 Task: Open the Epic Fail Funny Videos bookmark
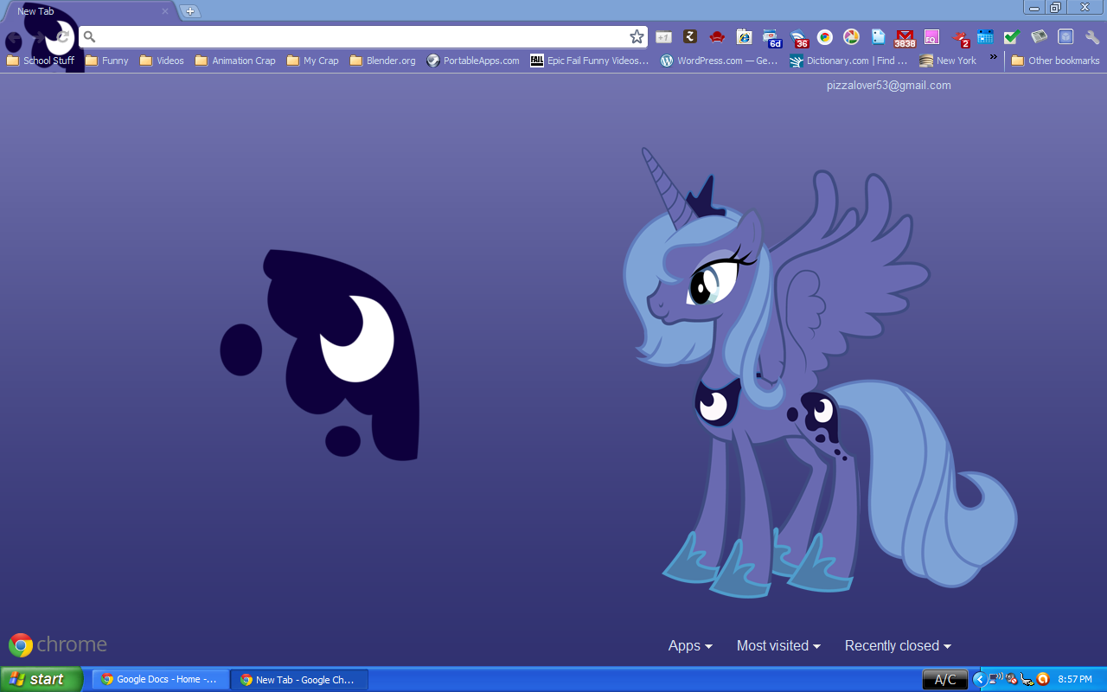pyautogui.click(x=589, y=61)
